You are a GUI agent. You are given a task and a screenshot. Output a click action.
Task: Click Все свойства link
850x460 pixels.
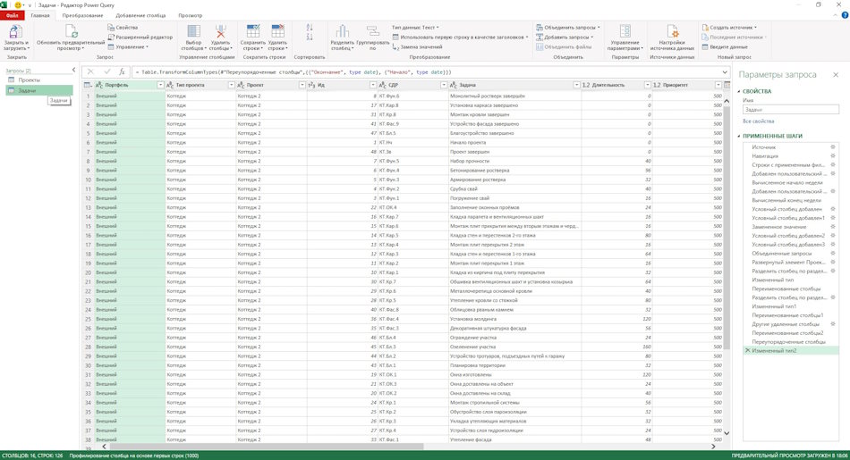759,121
